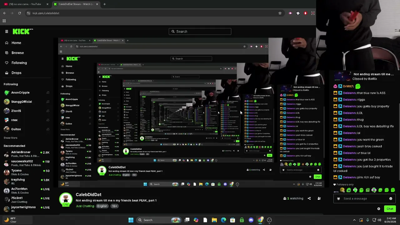
Task: Open ntex followed channel
Action: pos(14,120)
